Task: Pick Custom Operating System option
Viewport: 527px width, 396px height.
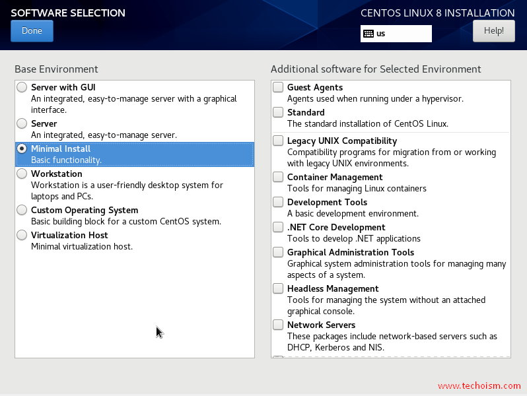Action: (22, 210)
